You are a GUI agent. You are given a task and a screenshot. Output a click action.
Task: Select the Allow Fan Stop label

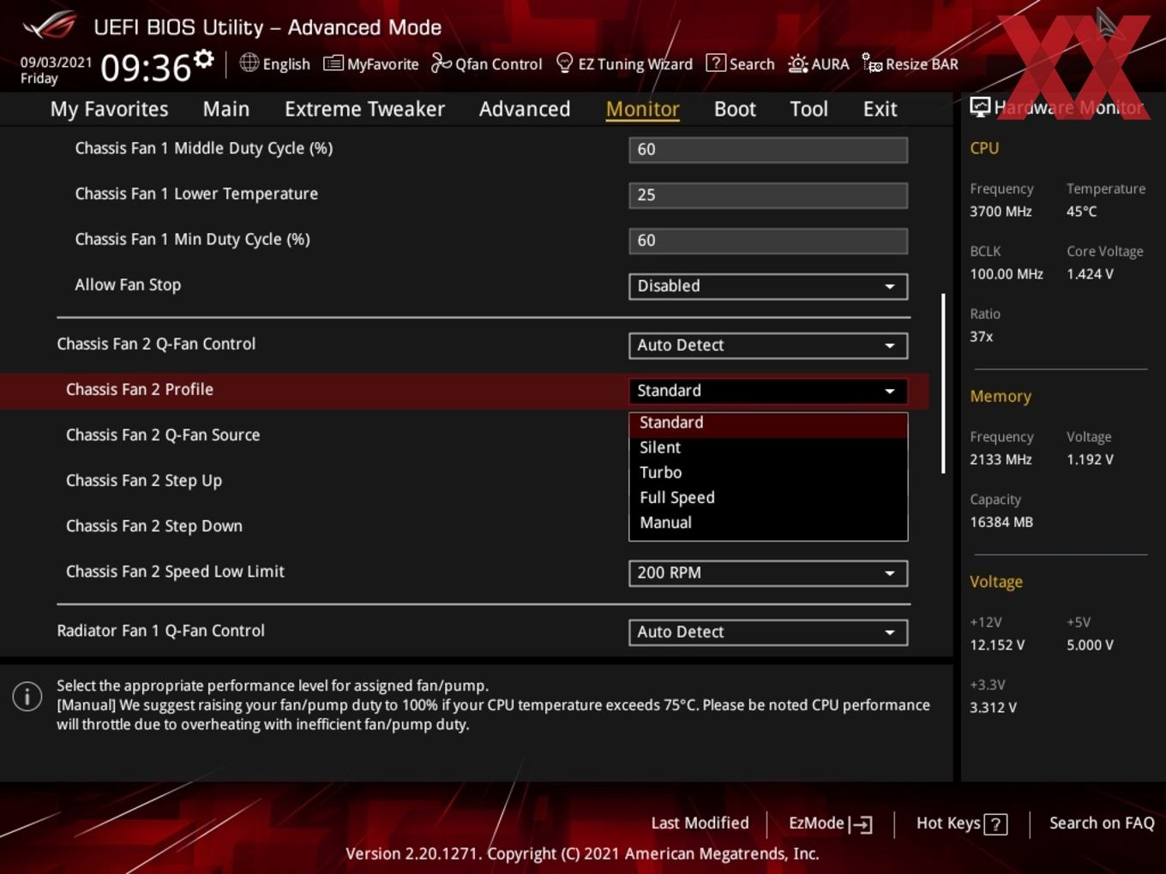tap(128, 285)
